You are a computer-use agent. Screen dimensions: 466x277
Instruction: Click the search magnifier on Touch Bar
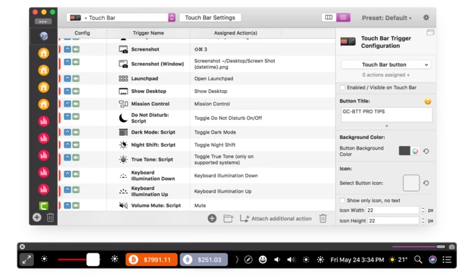coord(418,260)
